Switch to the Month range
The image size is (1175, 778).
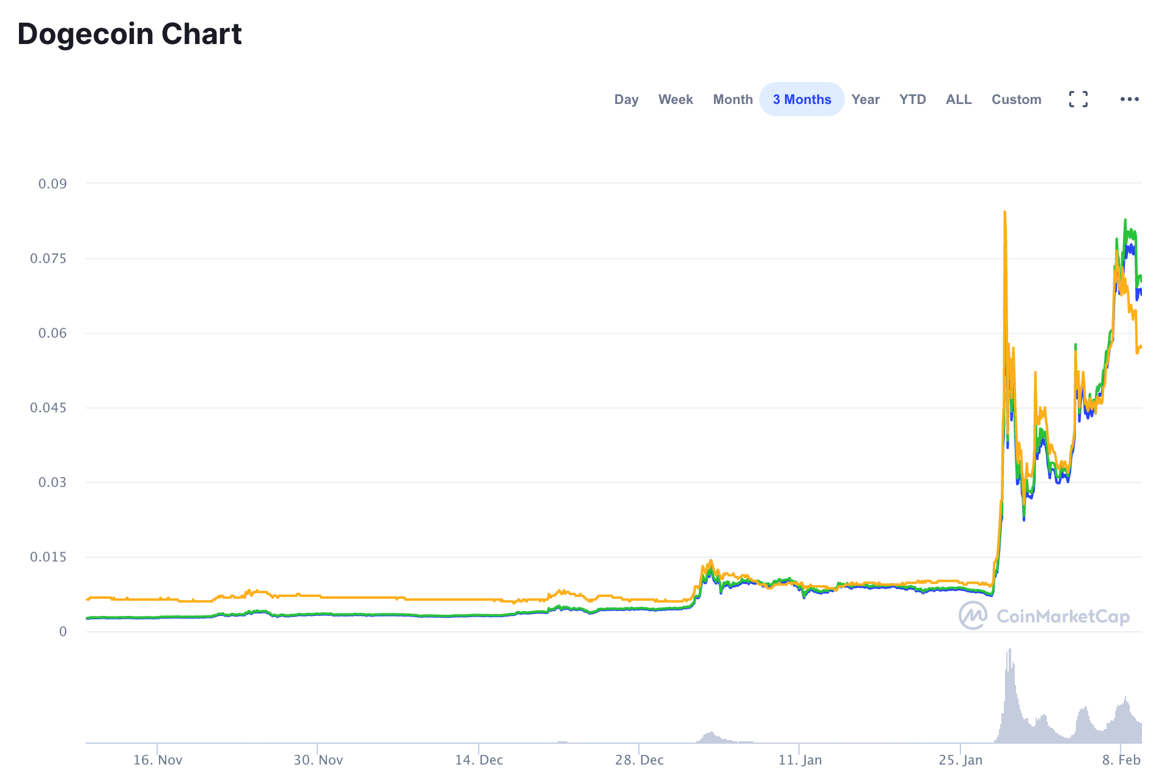tap(732, 99)
